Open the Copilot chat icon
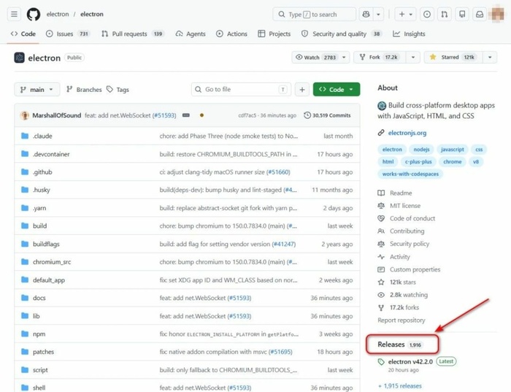The width and height of the screenshot is (511, 392). tap(366, 15)
